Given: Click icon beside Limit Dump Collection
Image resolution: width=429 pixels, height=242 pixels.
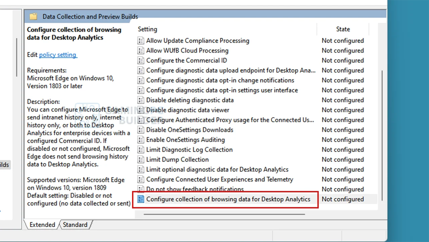Looking at the screenshot, I should coord(141,159).
